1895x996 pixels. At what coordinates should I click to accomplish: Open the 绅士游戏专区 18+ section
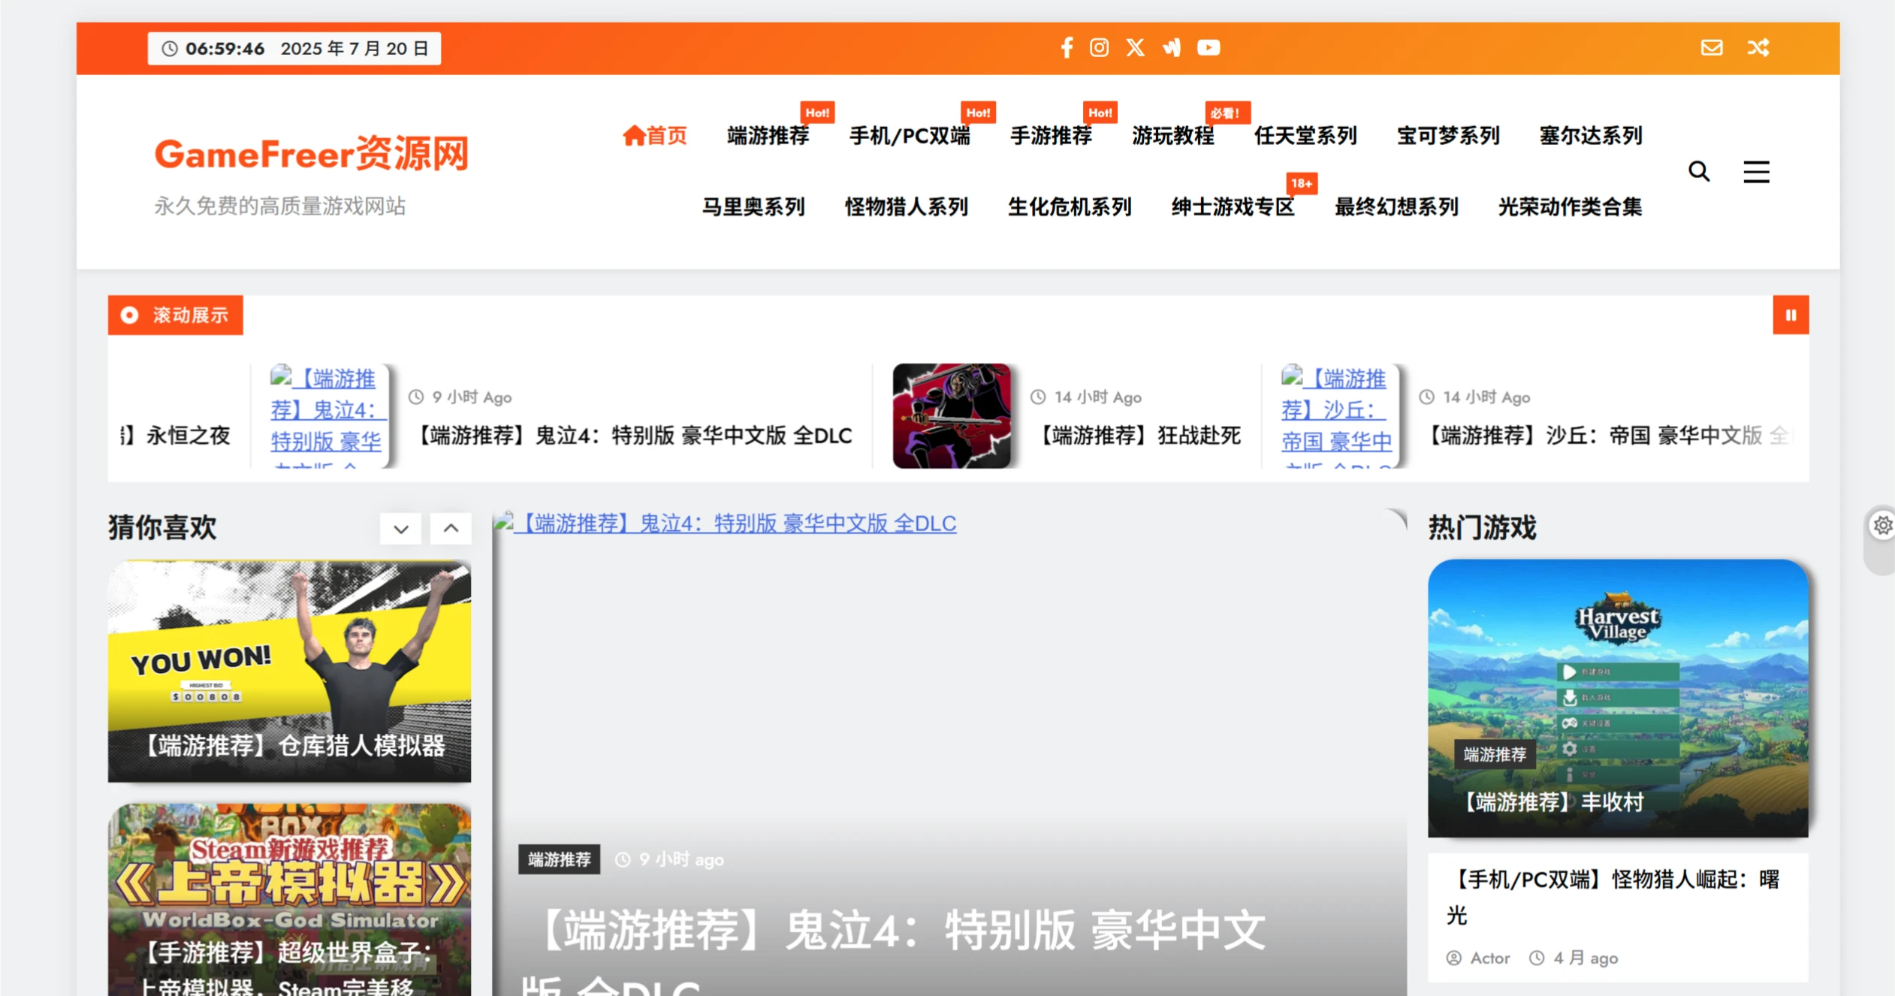(x=1232, y=207)
